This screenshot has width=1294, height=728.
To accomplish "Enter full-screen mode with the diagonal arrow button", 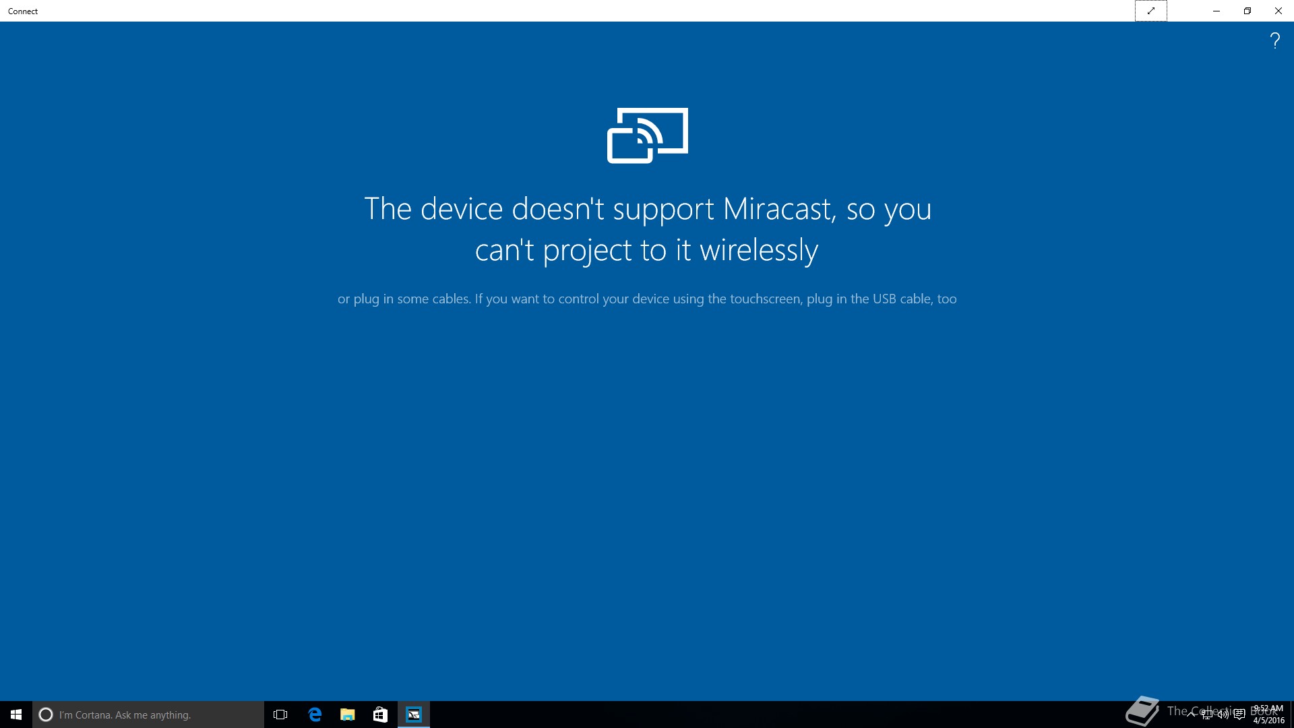I will (1151, 11).
